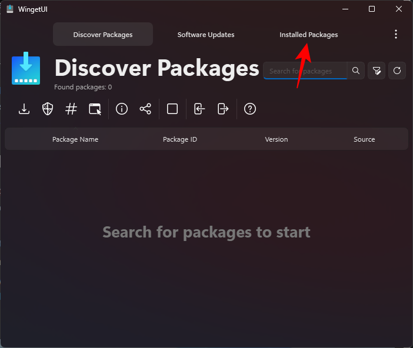Viewport: 413px width, 348px height.
Task: Open the search filter options icon
Action: click(x=377, y=71)
